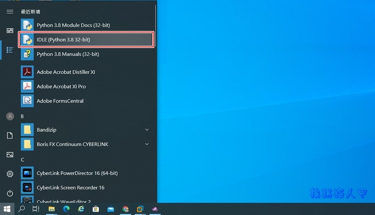Click the Adobe Acrobat XI Pro icon
375x215 pixels.
pyautogui.click(x=27, y=86)
